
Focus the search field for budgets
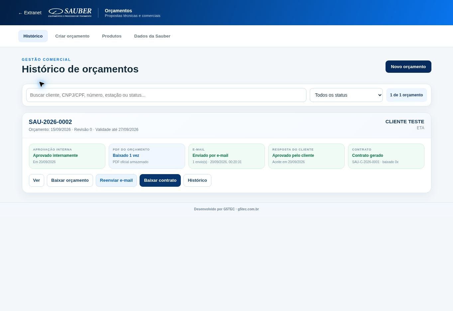(166, 95)
